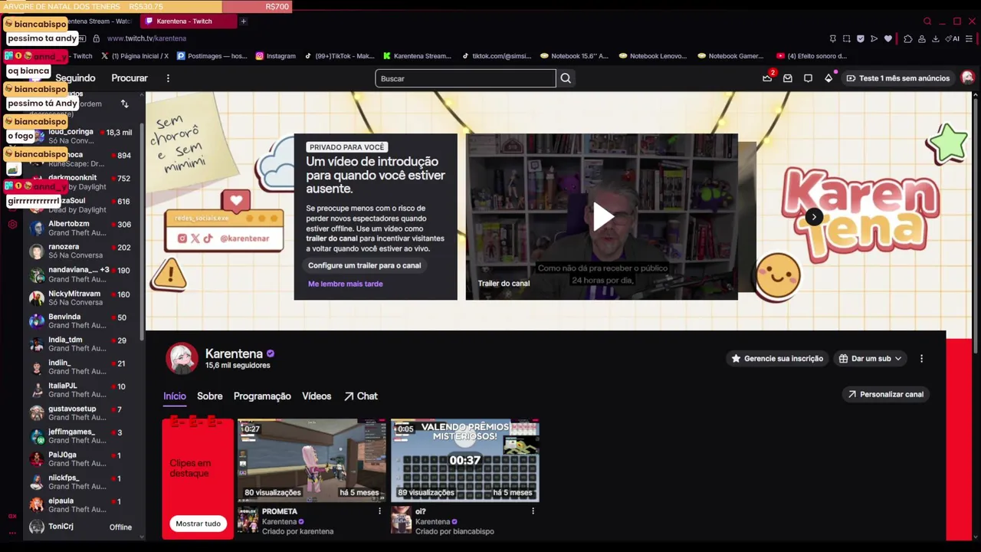Viewport: 981px width, 552px height.
Task: Click Configure um trailer para o canal
Action: coord(364,265)
